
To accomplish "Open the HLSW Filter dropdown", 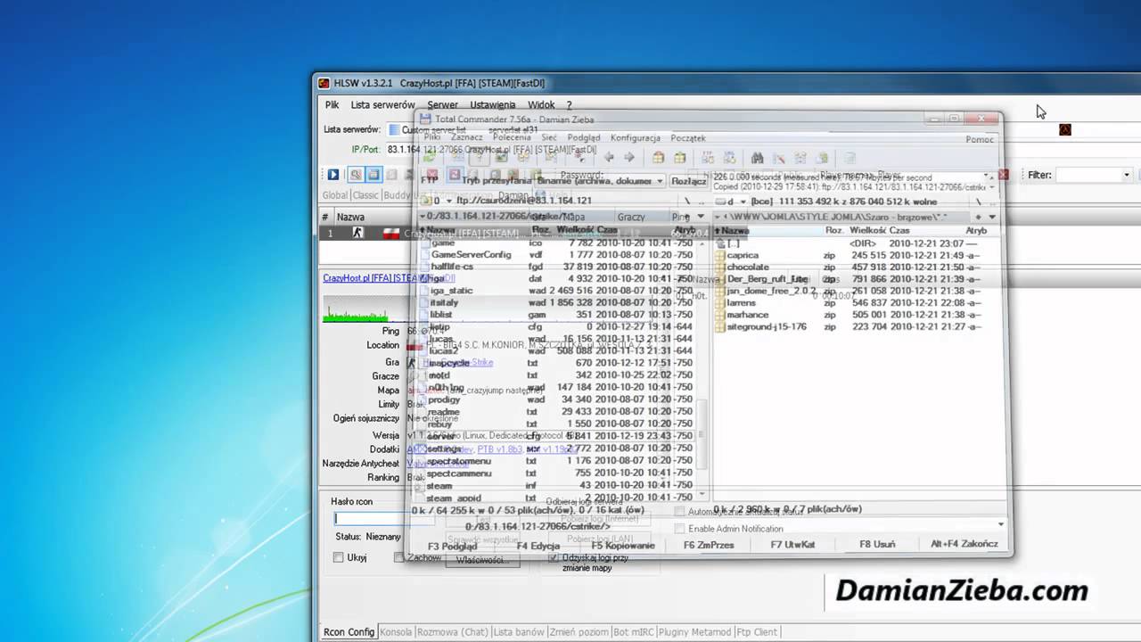I will pos(1127,175).
